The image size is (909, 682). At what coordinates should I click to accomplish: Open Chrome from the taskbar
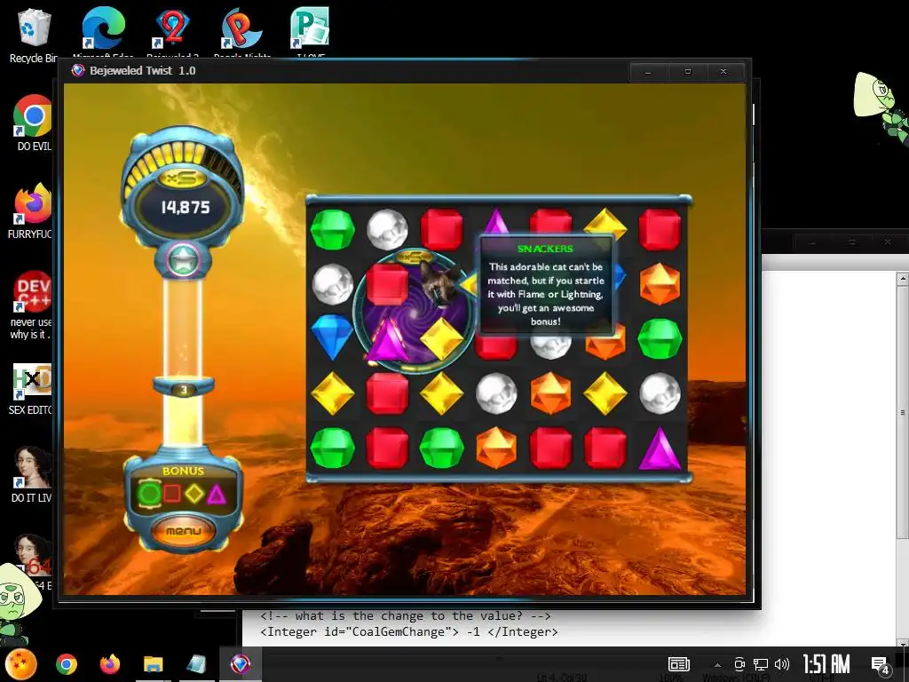click(66, 664)
